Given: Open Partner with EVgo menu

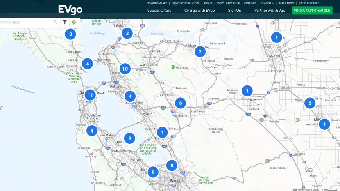Looking at the screenshot, I should (270, 11).
